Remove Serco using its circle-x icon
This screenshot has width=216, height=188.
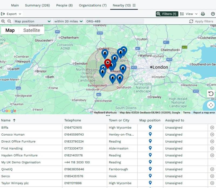pyautogui.click(x=212, y=176)
